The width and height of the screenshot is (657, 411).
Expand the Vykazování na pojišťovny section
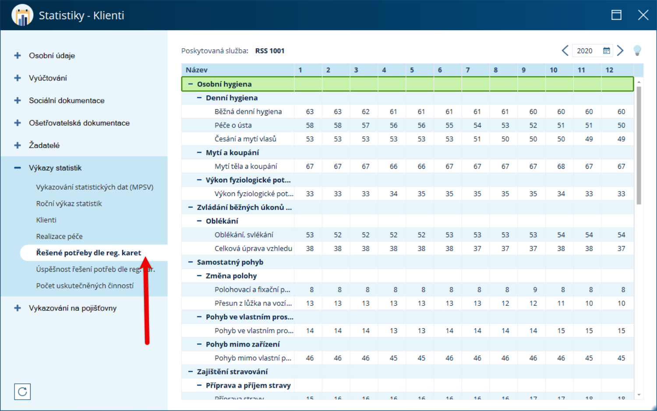pyautogui.click(x=18, y=308)
